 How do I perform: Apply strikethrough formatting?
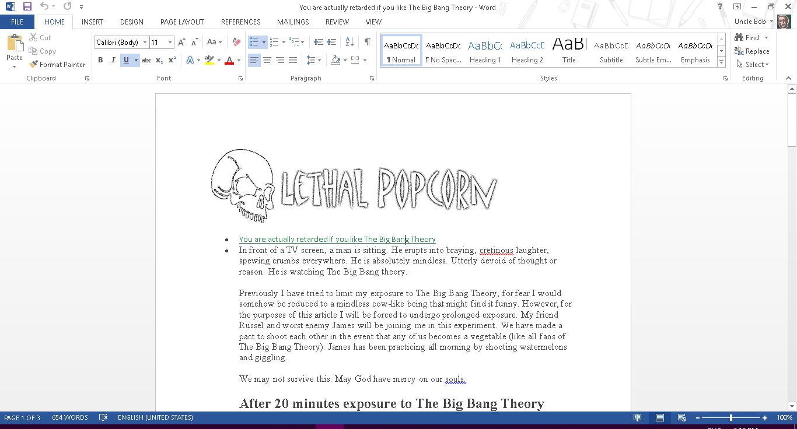click(x=146, y=60)
